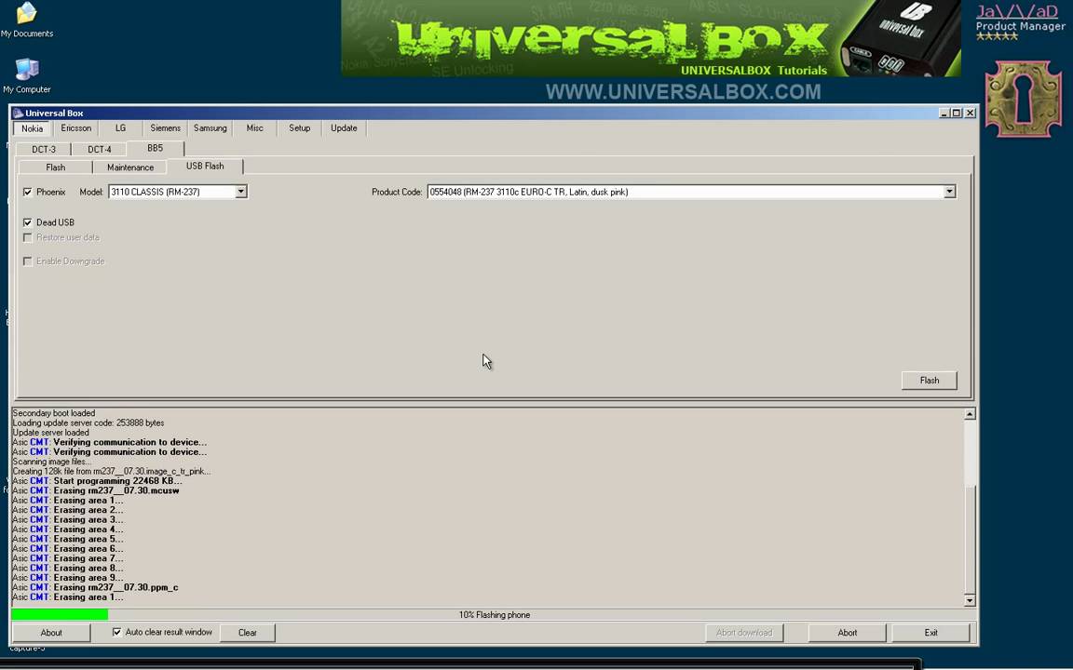The height and width of the screenshot is (670, 1073).
Task: Click the log scrollbar down arrow
Action: coord(970,600)
